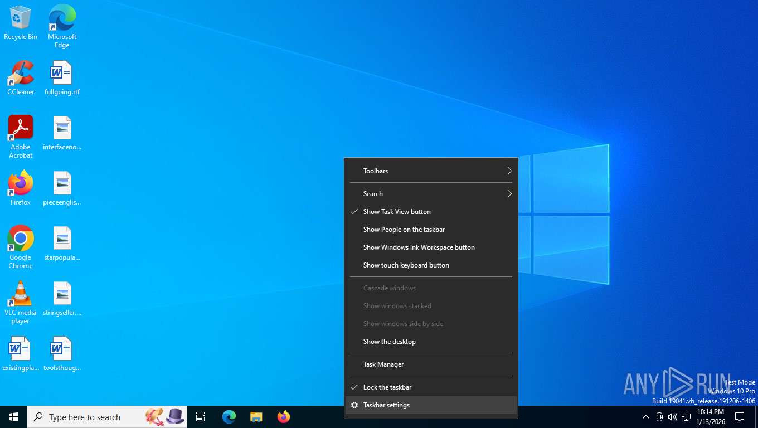758x428 pixels.
Task: Select the fullgoing.rtf document icon
Action: [x=62, y=78]
